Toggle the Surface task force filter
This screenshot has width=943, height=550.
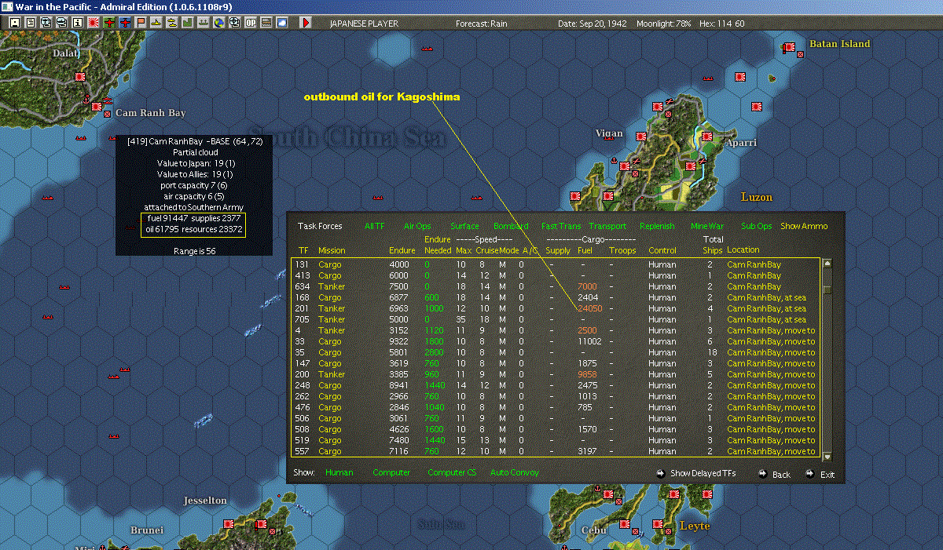tap(464, 226)
